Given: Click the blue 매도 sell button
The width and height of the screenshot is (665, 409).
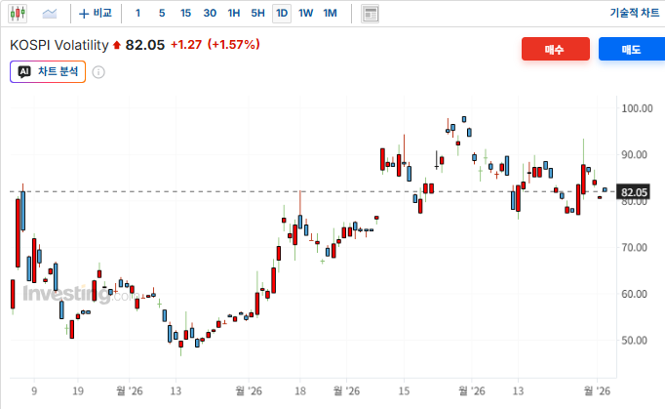Looking at the screenshot, I should (x=632, y=49).
